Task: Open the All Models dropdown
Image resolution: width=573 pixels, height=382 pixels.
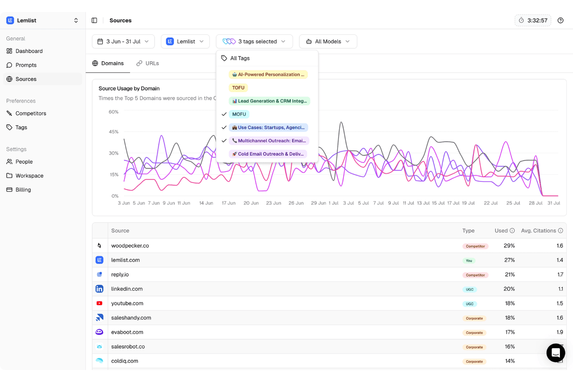Action: click(x=328, y=41)
